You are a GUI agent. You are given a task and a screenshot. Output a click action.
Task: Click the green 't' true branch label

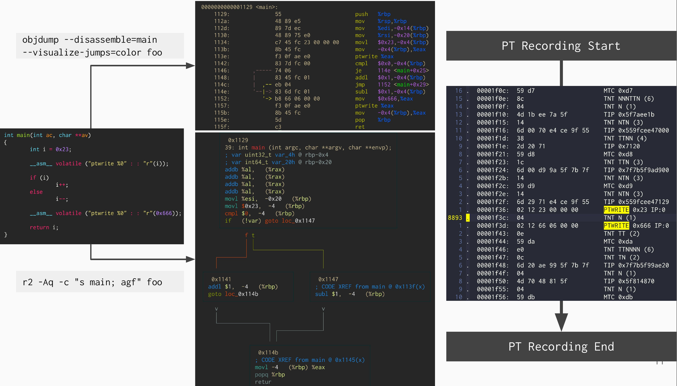click(253, 235)
